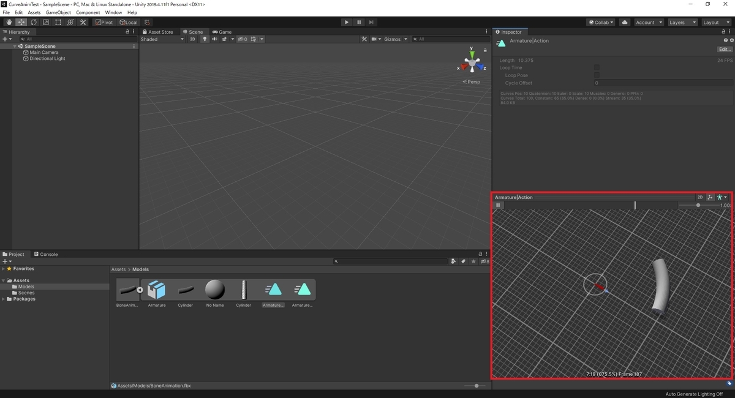Start Play mode
Screen dimensions: 735x398
click(347, 22)
